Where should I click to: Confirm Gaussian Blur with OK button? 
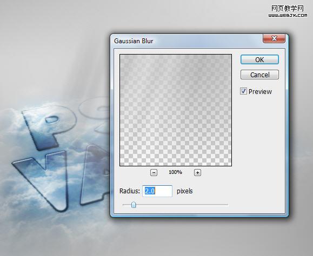coord(259,59)
